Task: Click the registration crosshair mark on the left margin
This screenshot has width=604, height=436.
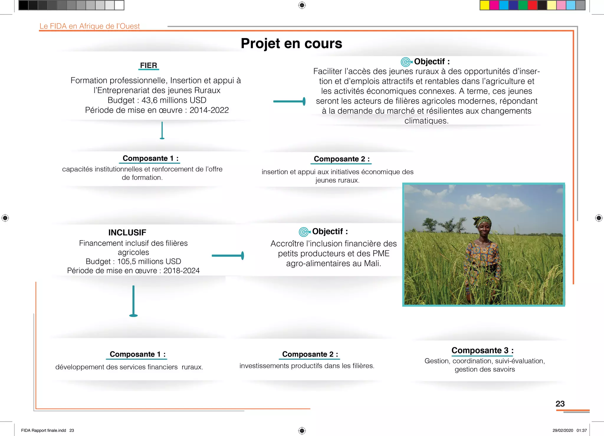Action: click(5, 218)
